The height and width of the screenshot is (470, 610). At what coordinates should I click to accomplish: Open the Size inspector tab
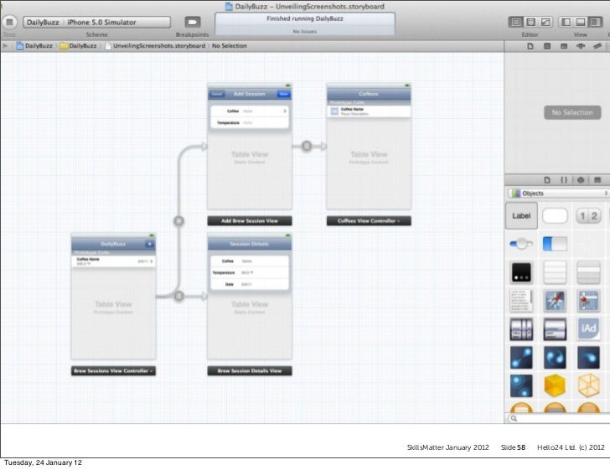597,46
